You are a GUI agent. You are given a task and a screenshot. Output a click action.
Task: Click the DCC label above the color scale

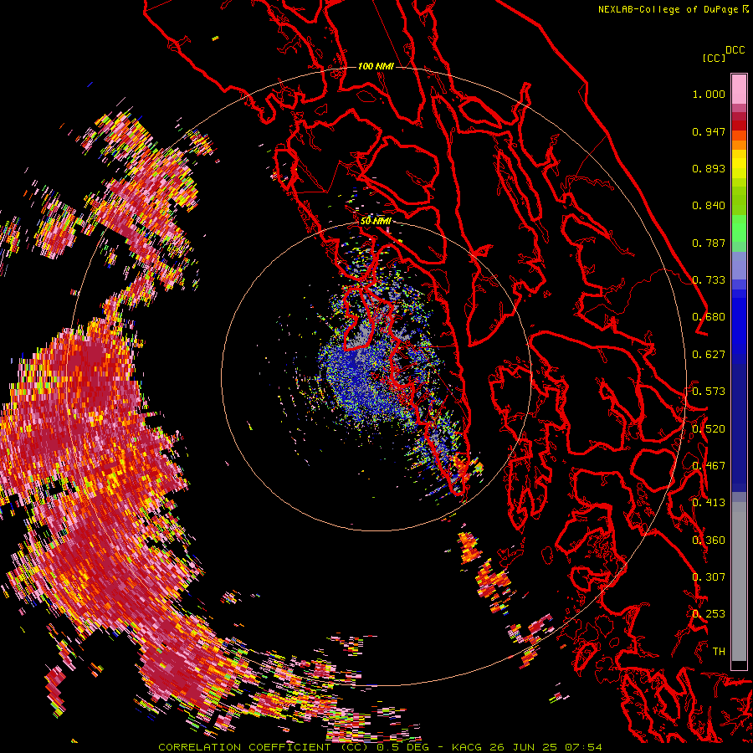[x=735, y=50]
